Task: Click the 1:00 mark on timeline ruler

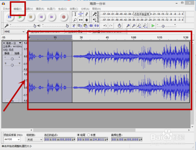Action: (134, 38)
